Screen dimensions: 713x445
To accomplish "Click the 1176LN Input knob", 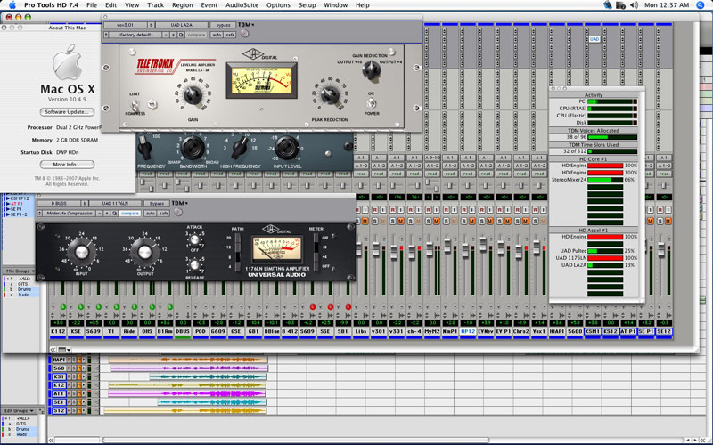I will 80,250.
